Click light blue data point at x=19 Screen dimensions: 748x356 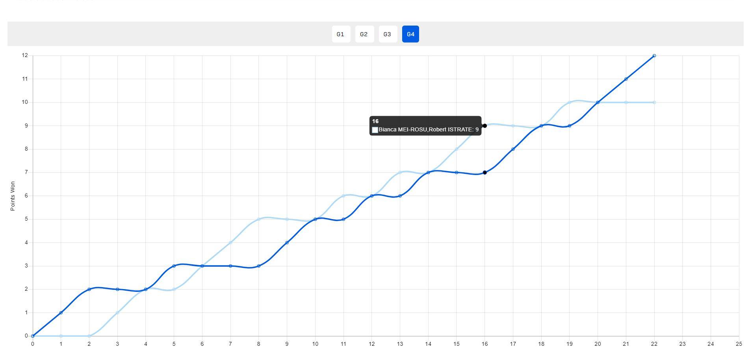570,102
